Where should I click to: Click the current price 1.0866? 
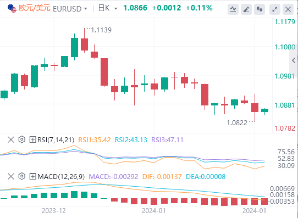point(135,8)
